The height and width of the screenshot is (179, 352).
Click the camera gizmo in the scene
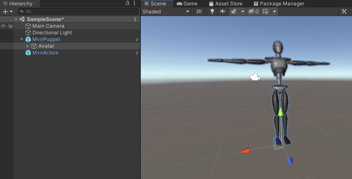coord(255,77)
